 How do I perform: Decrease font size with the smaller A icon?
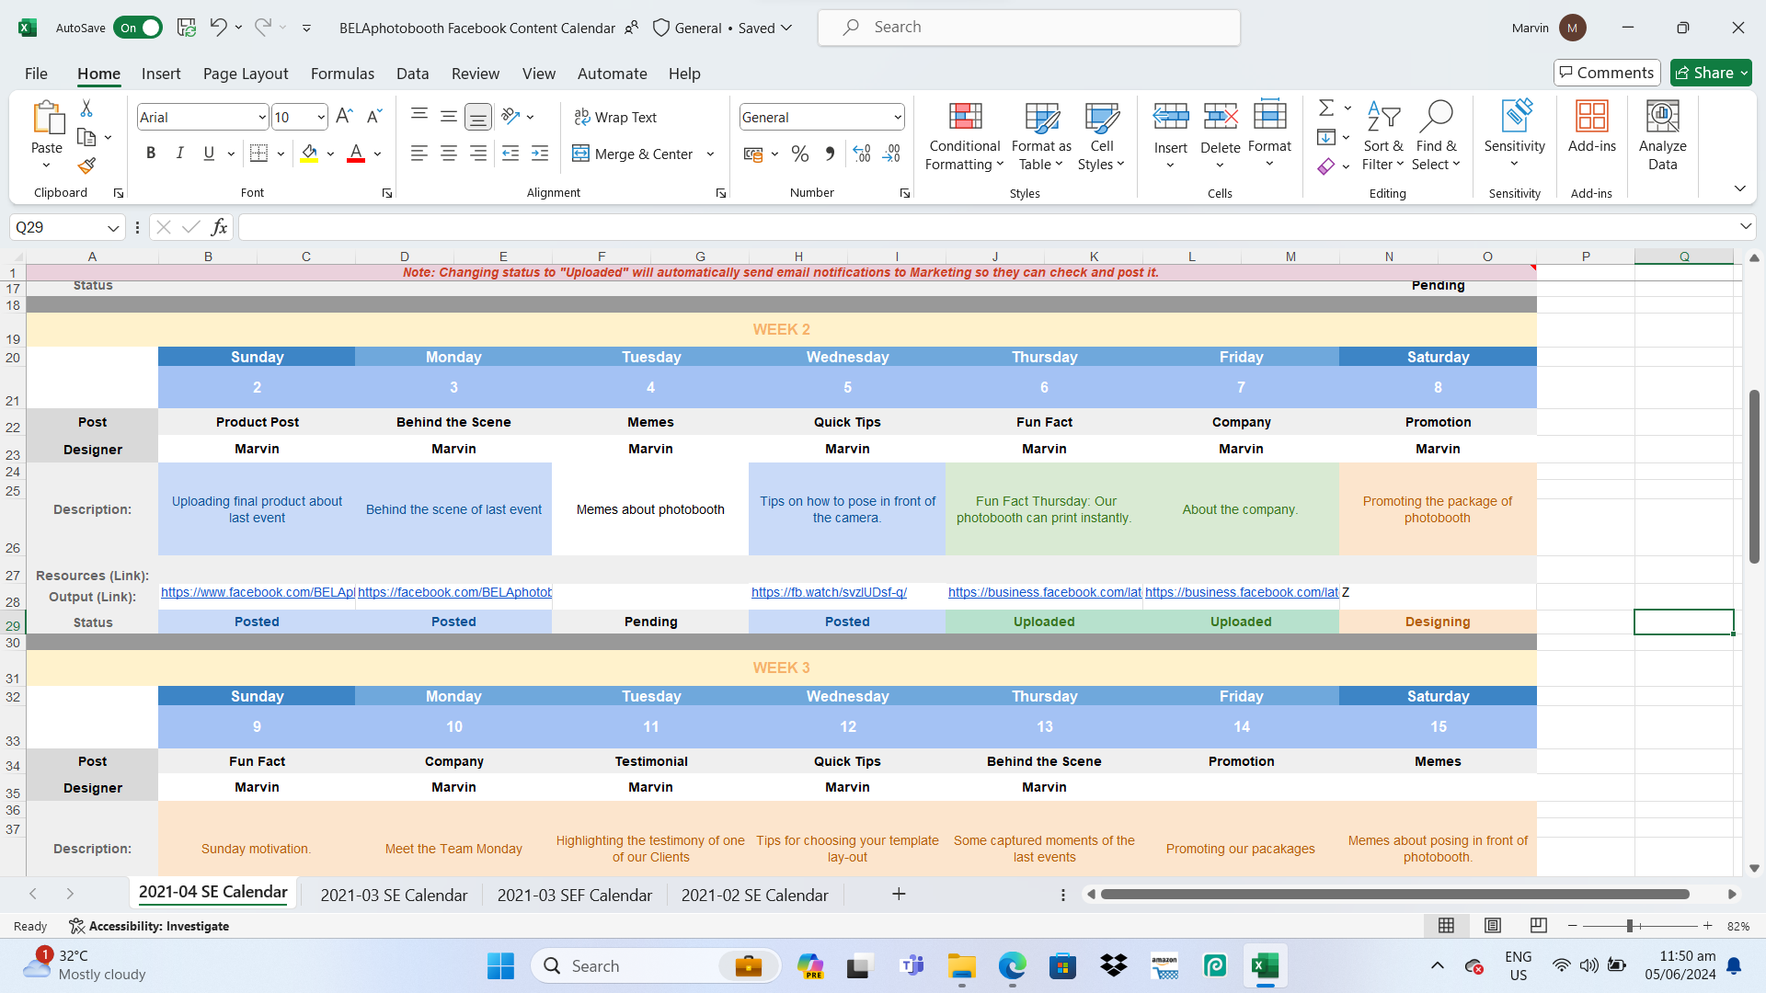coord(373,117)
